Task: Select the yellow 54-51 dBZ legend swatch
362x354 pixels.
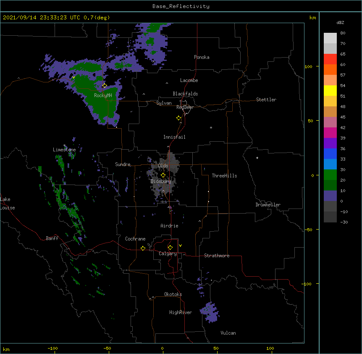Action: [x=330, y=90]
